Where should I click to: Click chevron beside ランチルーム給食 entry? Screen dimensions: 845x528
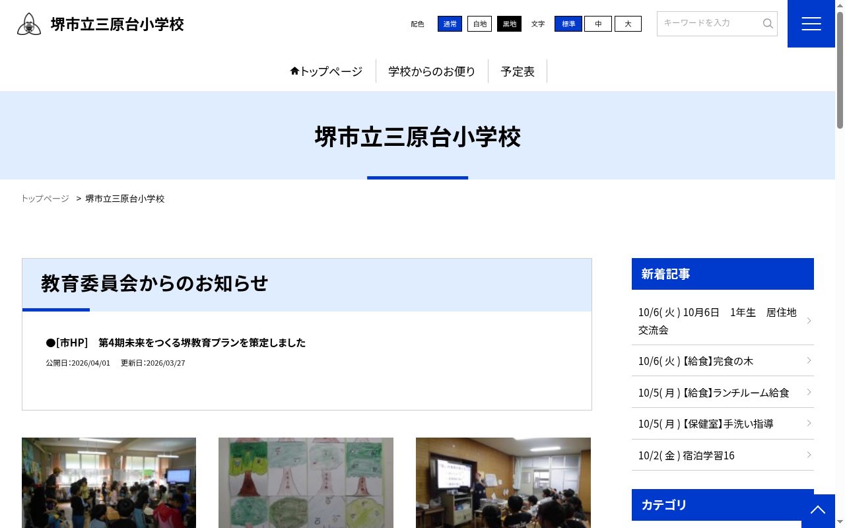point(809,392)
